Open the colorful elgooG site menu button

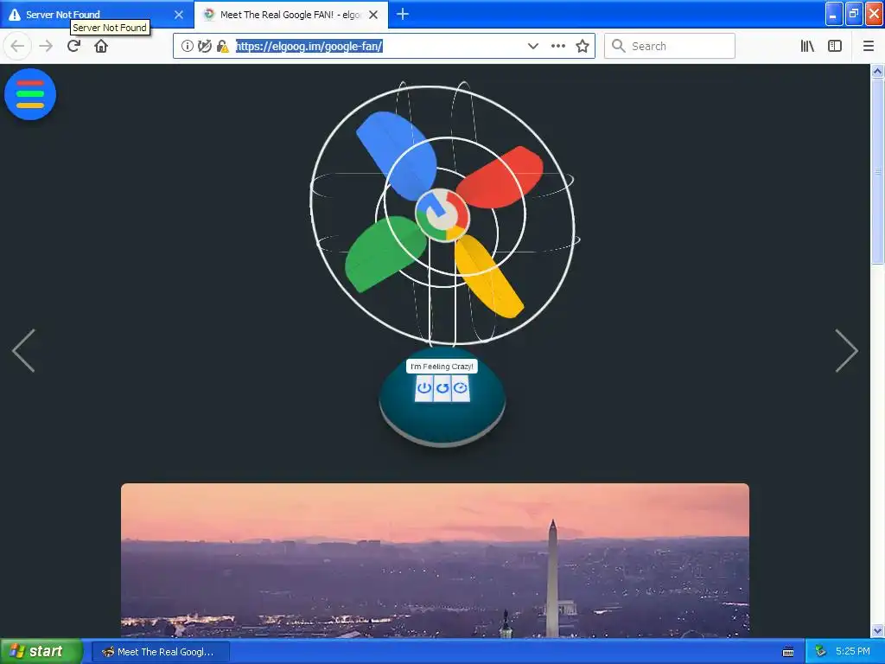(x=30, y=94)
